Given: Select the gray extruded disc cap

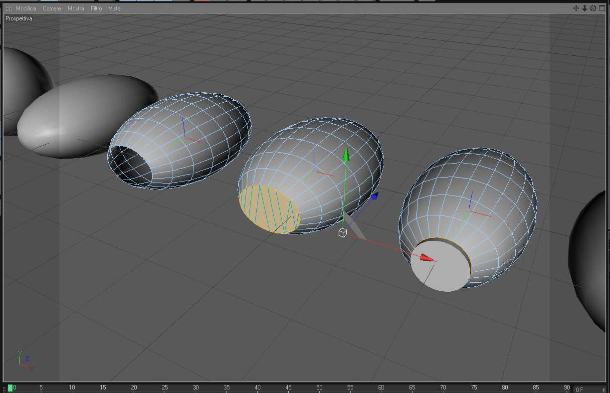Looking at the screenshot, I should click(439, 265).
